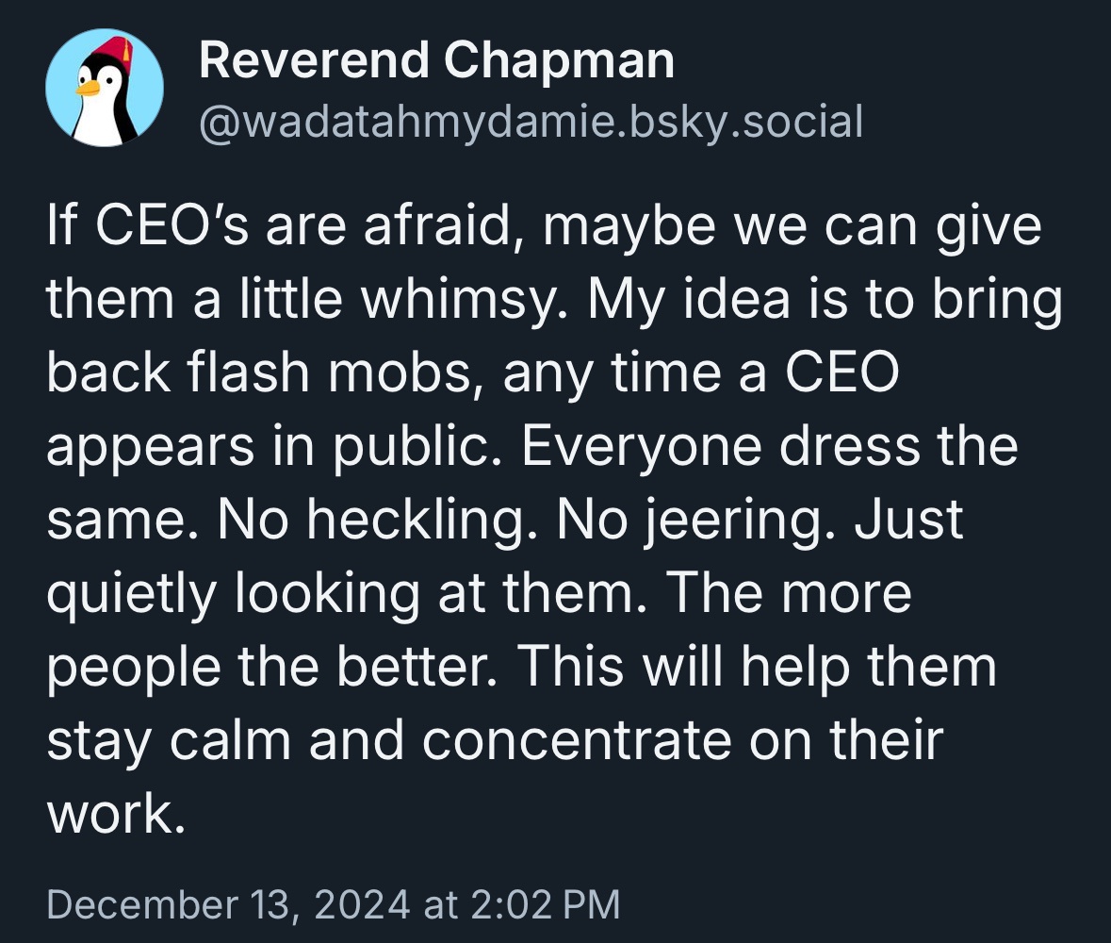Viewport: 1111px width, 943px height.
Task: Click the red fez on the penguin
Action: coord(115,53)
